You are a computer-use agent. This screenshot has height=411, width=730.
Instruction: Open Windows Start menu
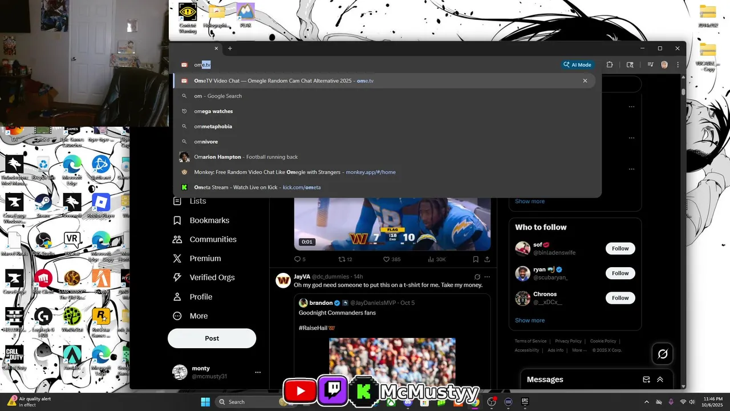205,402
